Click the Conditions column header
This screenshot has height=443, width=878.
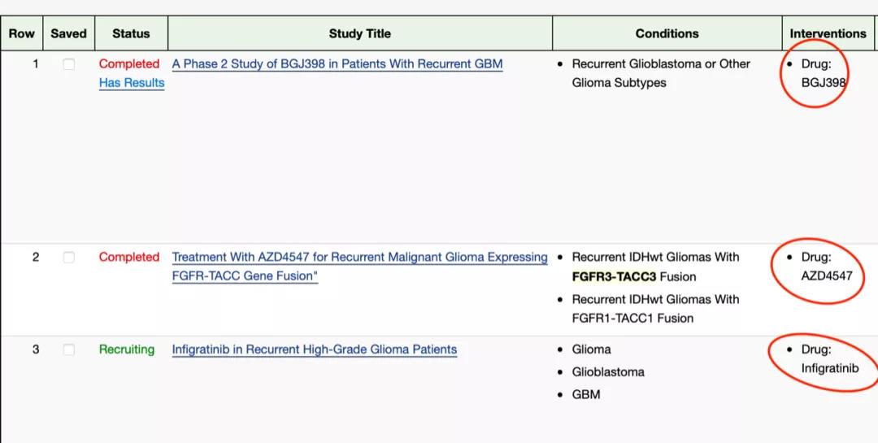(x=667, y=33)
